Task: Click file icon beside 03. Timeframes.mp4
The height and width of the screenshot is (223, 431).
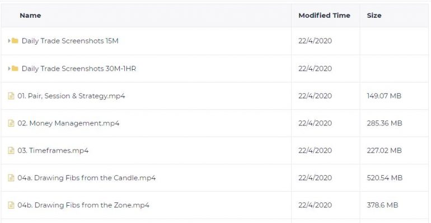Action: [x=11, y=151]
